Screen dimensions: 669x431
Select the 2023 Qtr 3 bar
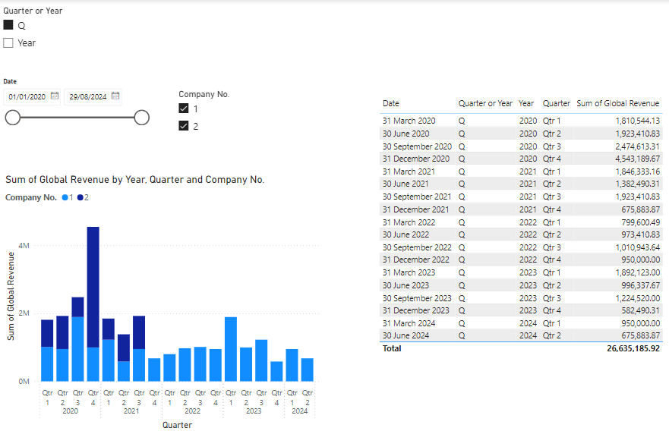[261, 360]
